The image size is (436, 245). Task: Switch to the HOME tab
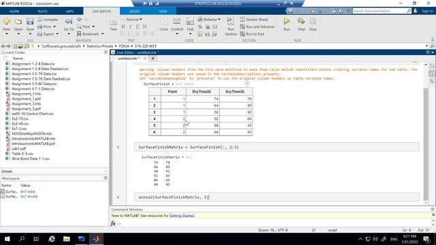click(14, 12)
